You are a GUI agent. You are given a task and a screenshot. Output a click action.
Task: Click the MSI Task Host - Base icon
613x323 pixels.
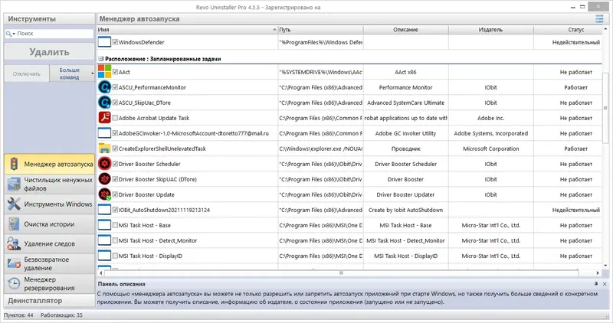104,225
